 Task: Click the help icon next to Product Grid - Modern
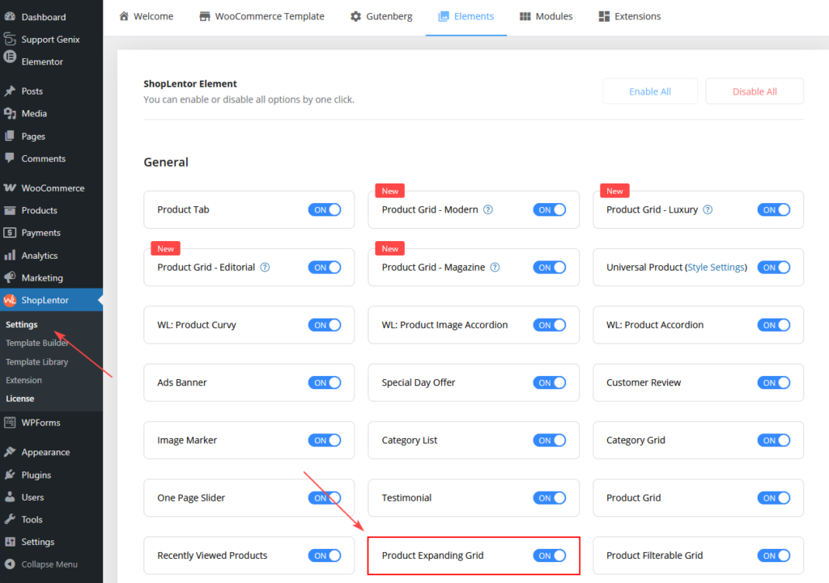(x=488, y=209)
